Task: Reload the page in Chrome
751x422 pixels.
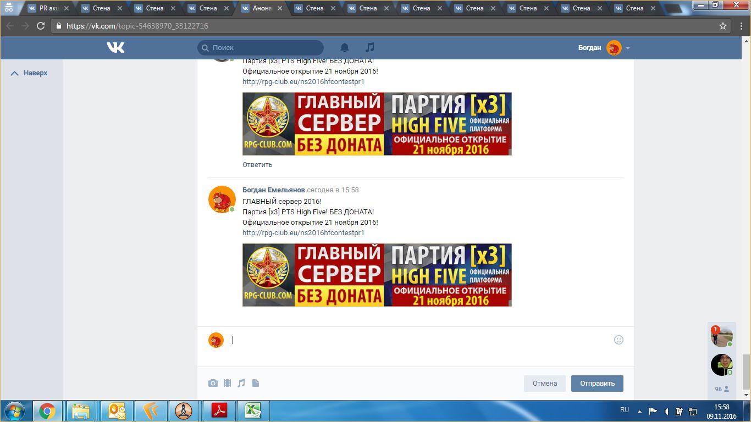Action: pos(40,26)
